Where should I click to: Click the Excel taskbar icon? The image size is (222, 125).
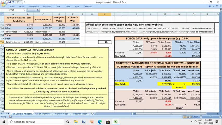116,122
